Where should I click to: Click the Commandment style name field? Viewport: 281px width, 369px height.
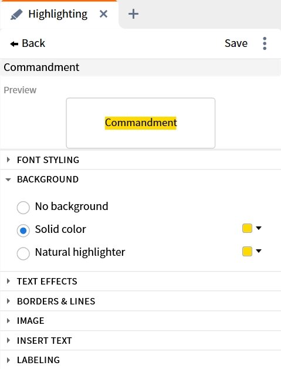[141, 67]
